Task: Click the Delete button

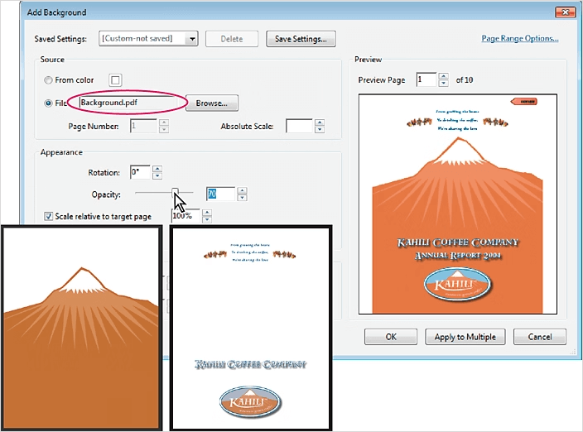Action: coord(232,39)
